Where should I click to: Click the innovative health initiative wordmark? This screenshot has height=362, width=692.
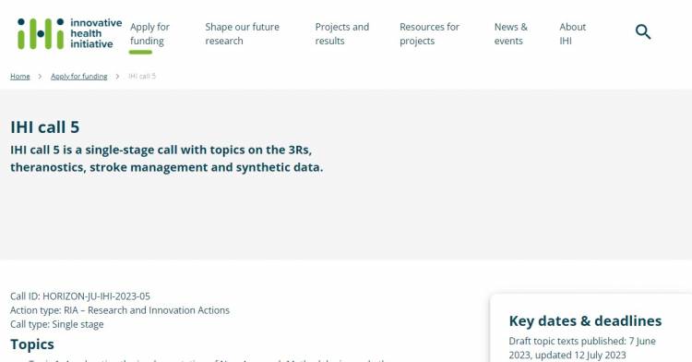pyautogui.click(x=96, y=33)
